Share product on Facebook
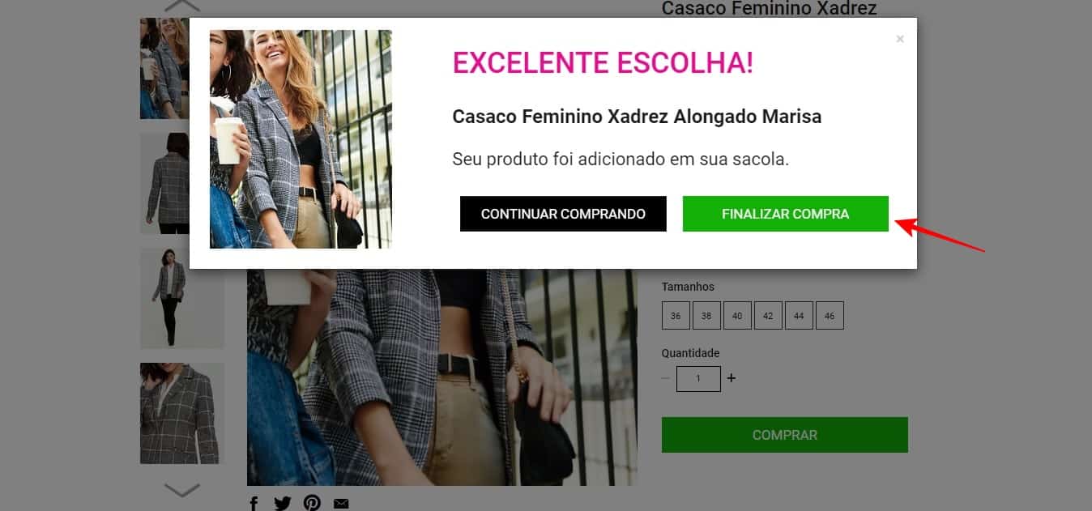Viewport: 1092px width, 511px height. [254, 503]
